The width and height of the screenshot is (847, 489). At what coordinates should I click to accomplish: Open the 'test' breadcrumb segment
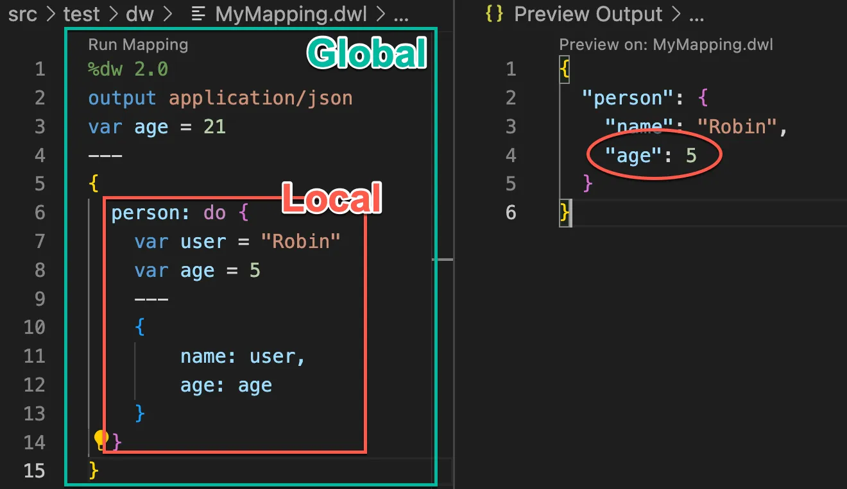coord(81,14)
